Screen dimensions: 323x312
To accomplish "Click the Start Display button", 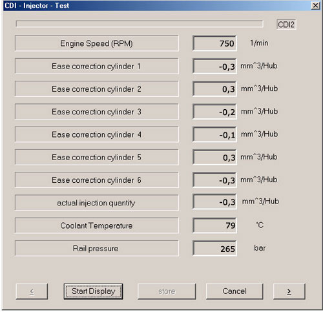I will tap(93, 291).
